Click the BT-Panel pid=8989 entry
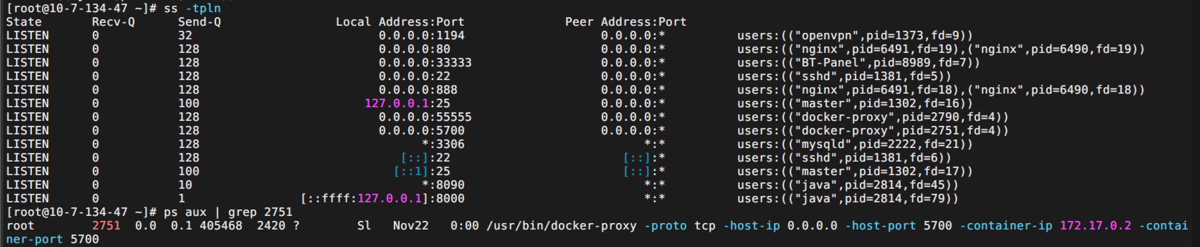Viewport: 1200px width, 247px height. click(x=858, y=63)
